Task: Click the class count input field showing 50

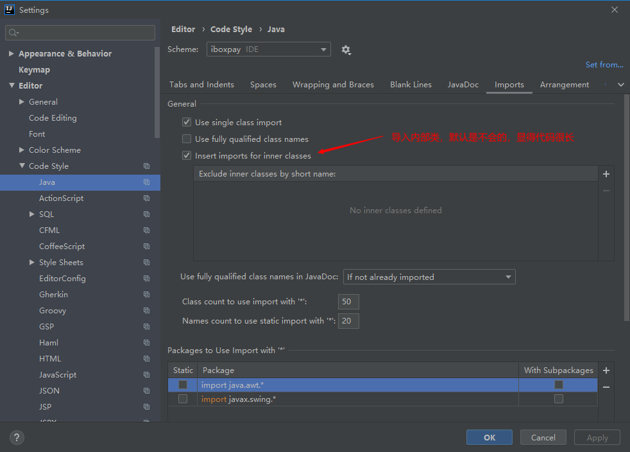Action: (348, 301)
